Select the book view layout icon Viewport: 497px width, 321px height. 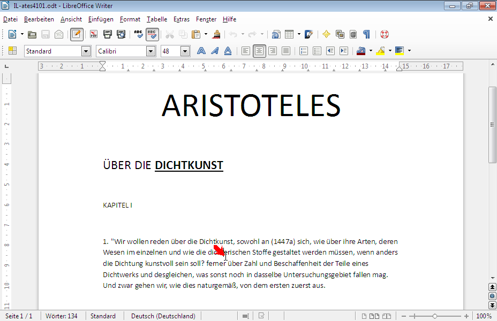[x=386, y=316]
